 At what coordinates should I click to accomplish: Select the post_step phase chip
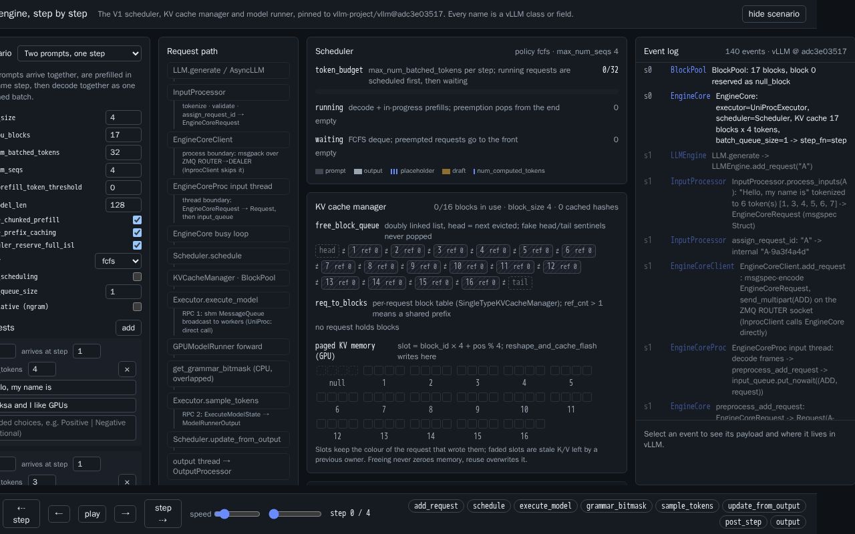click(743, 522)
